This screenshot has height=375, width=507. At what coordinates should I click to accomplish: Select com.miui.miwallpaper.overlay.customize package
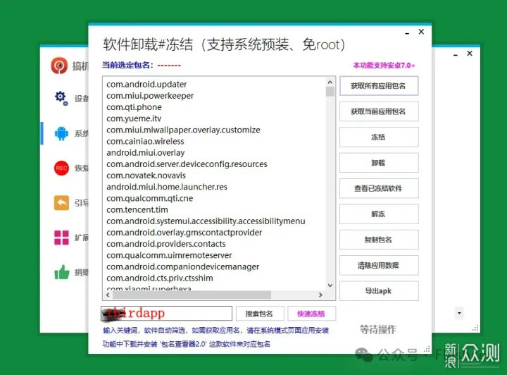[183, 130]
